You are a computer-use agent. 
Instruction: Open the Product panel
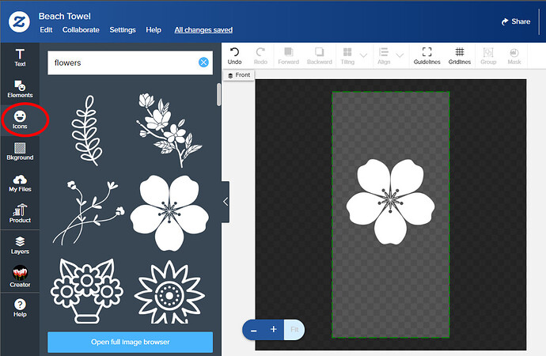(x=20, y=214)
